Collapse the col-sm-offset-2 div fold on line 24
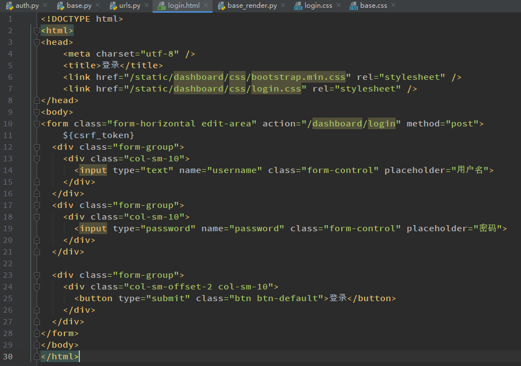Screen dimensions: 521x366 (37, 287)
